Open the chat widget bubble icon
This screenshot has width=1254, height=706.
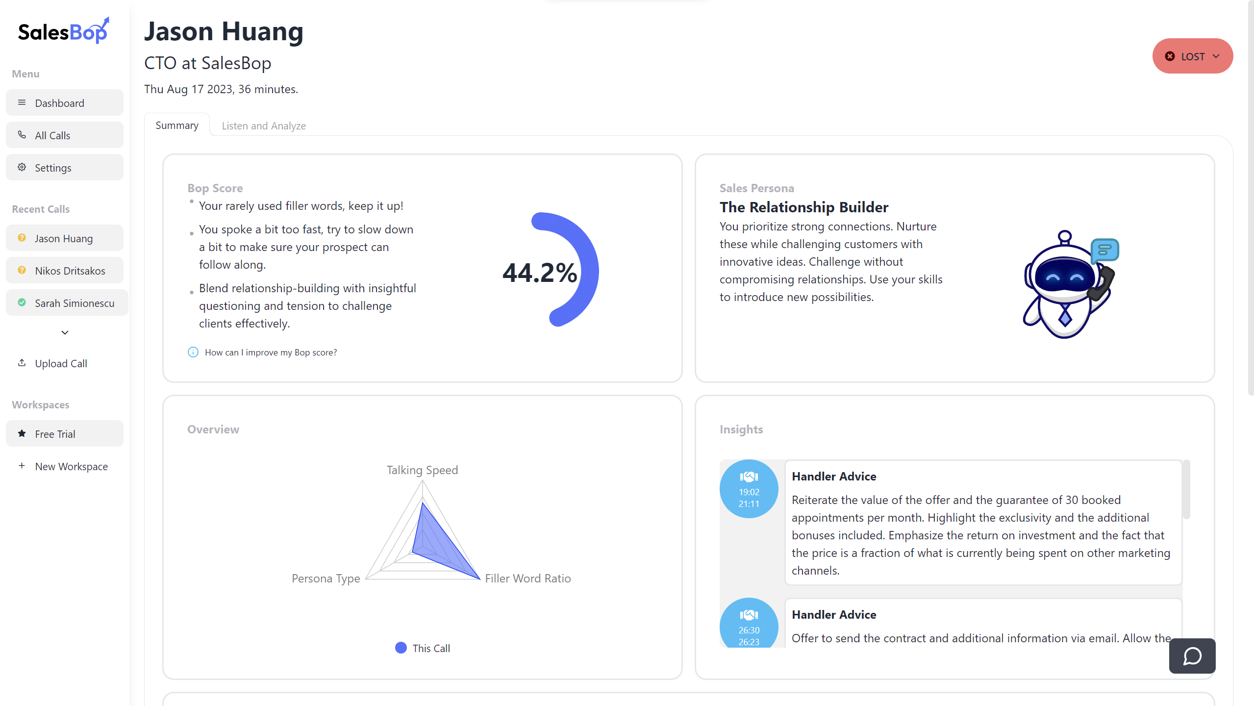[1192, 656]
